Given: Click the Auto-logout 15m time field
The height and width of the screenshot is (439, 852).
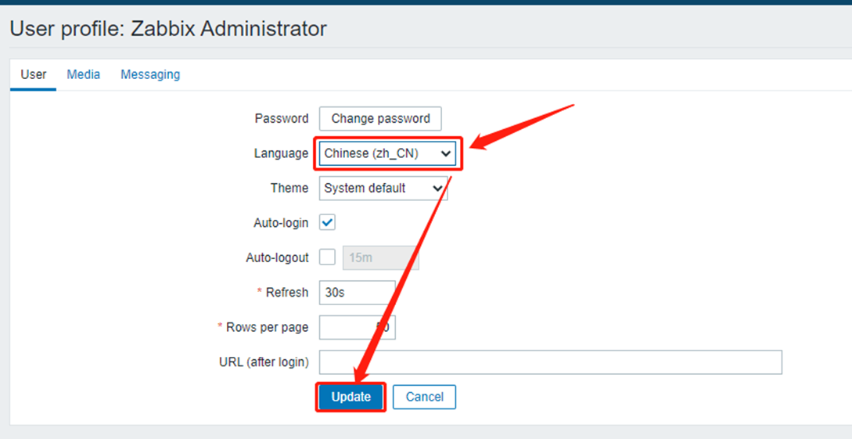Looking at the screenshot, I should [380, 257].
